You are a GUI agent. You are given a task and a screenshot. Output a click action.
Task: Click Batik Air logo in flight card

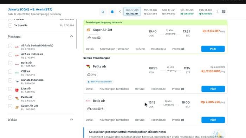pos(88,101)
